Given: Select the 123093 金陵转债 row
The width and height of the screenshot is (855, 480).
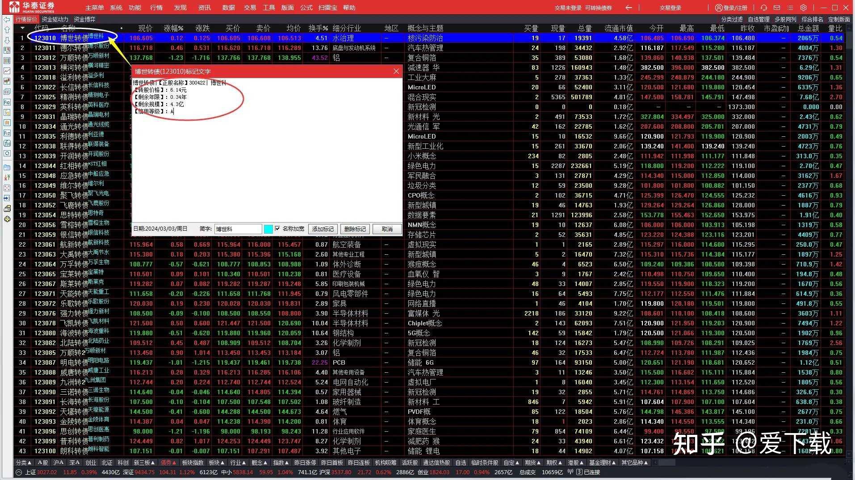Looking at the screenshot, I should tap(429, 421).
